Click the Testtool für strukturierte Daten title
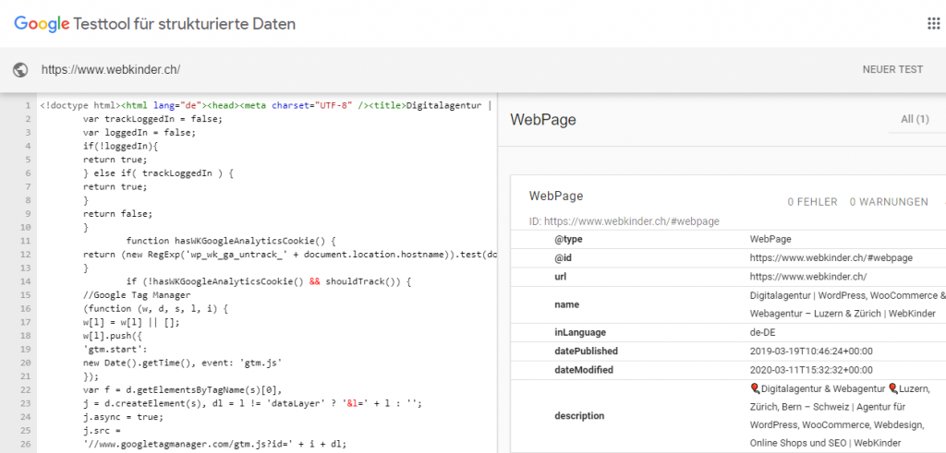This screenshot has height=453, width=946. coord(185,24)
